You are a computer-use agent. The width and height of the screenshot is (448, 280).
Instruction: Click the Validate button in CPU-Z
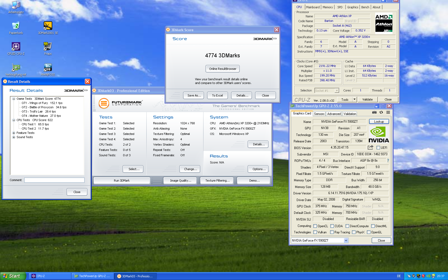367,99
